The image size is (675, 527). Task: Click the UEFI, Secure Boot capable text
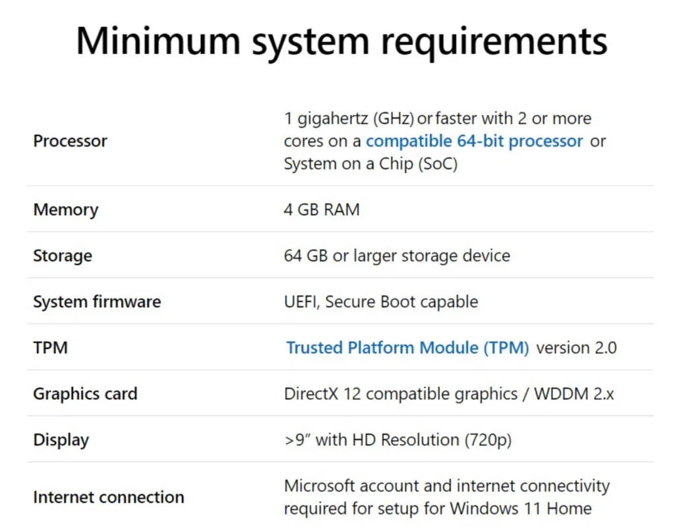pyautogui.click(x=381, y=302)
